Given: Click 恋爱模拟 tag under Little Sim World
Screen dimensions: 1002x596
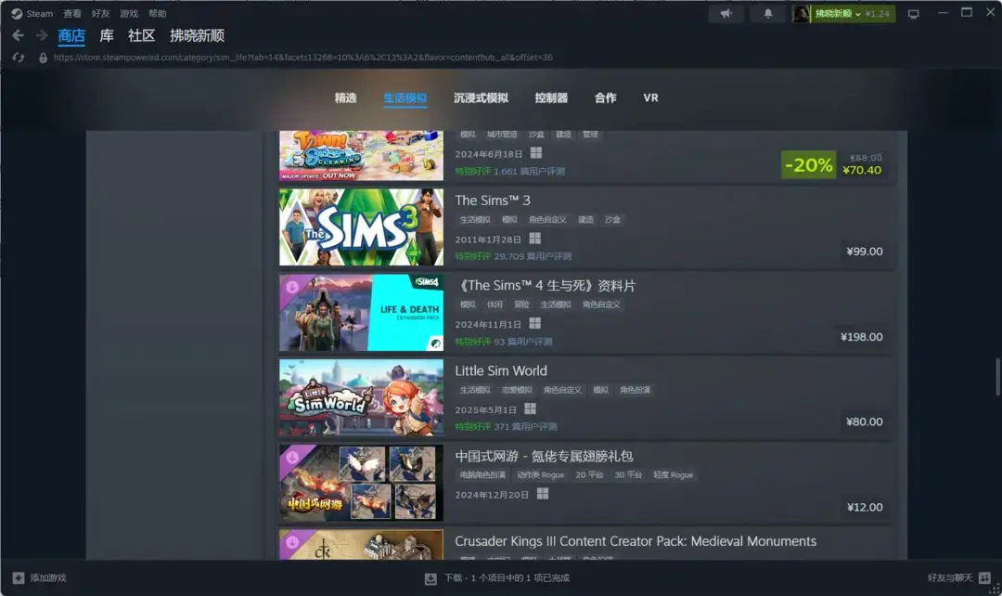Looking at the screenshot, I should coord(517,390).
